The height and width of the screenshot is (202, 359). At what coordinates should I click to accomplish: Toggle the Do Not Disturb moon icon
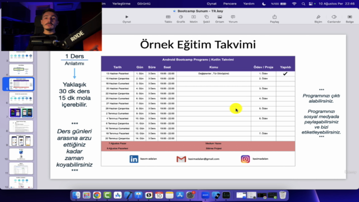(x=264, y=4)
